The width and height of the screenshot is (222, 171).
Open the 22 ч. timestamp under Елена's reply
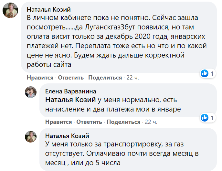151,122
